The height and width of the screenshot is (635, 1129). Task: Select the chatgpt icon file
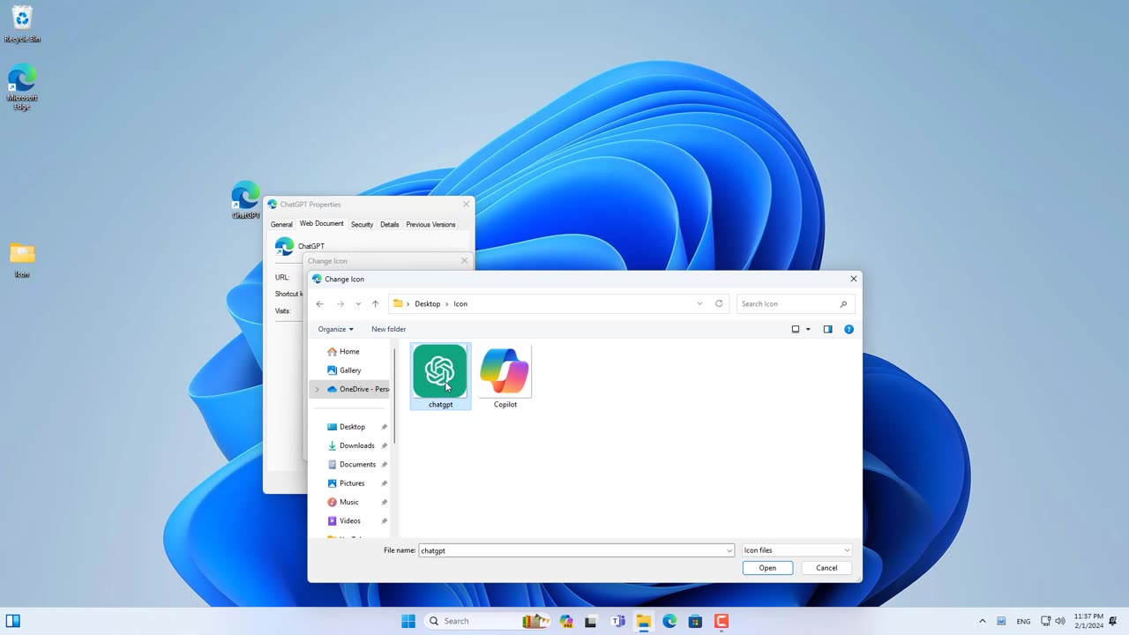pyautogui.click(x=440, y=377)
